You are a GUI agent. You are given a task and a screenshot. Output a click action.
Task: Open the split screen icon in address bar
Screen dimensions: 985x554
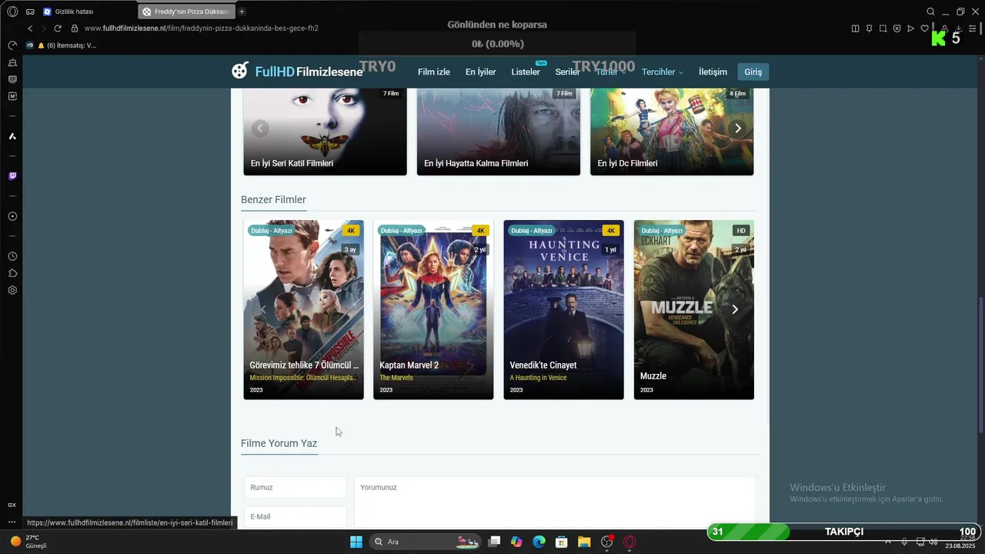tap(855, 28)
